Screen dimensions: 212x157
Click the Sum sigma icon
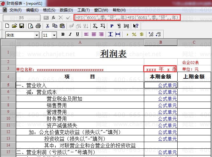[95, 26]
